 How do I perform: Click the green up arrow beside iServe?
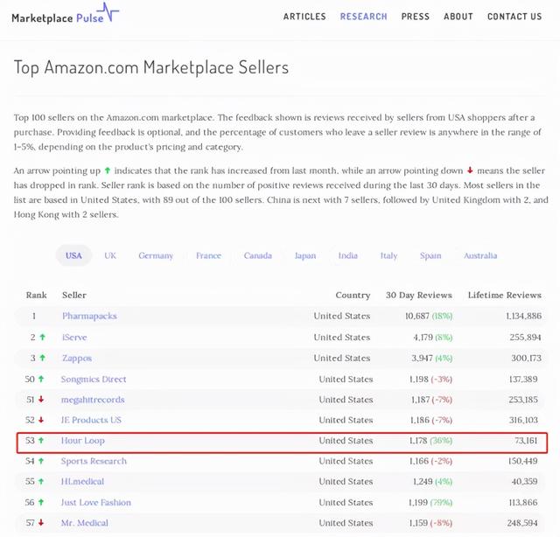pos(41,338)
